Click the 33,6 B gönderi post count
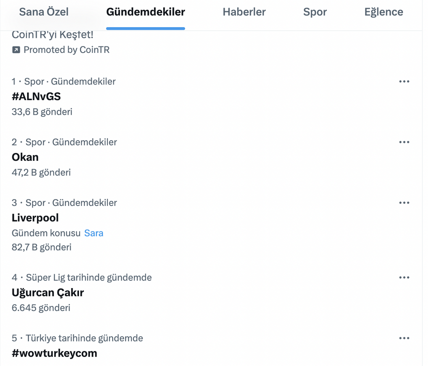The height and width of the screenshot is (366, 428). tap(42, 112)
